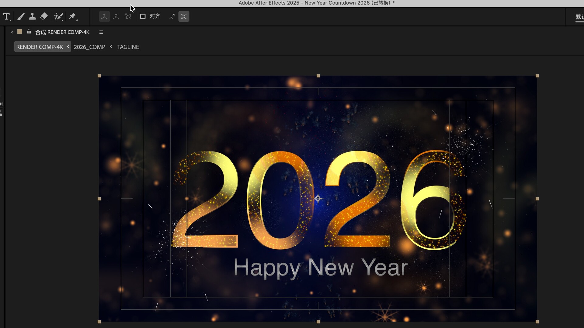584x328 pixels.
Task: Click the tan color swatch on the panel tab
Action: [19, 31]
